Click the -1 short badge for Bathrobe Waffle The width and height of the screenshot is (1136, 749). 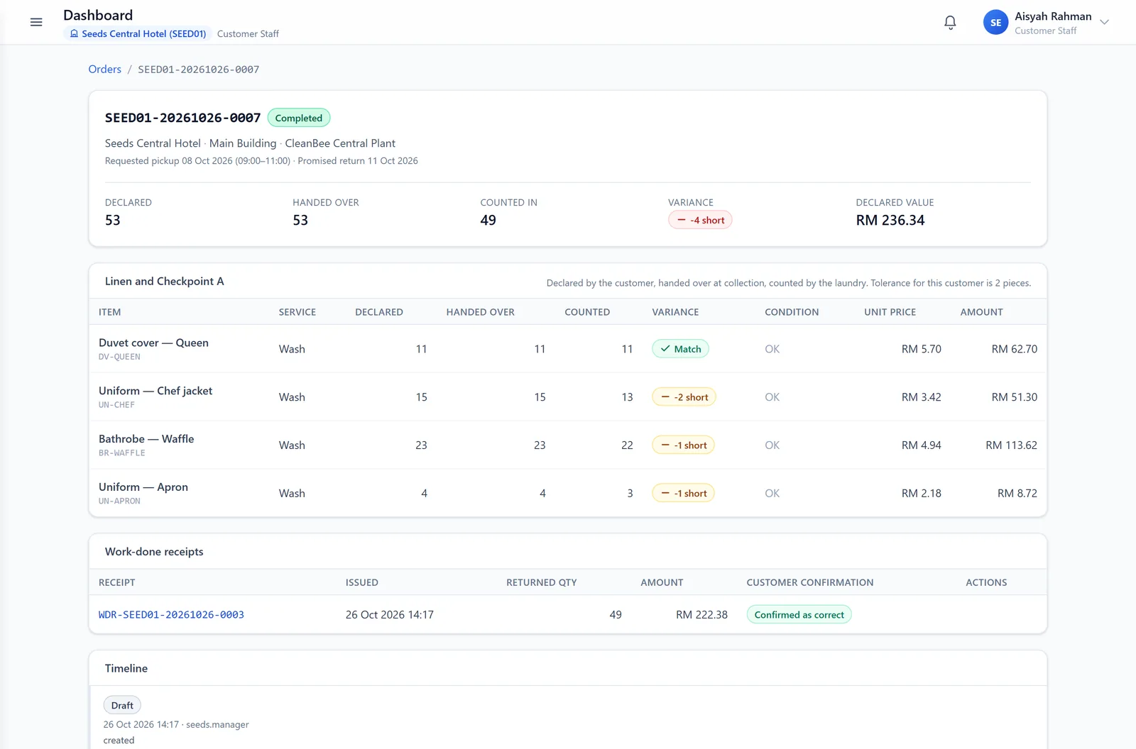tap(683, 445)
